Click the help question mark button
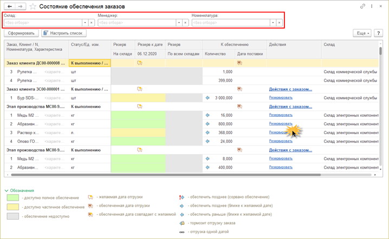The height and width of the screenshot is (239, 389). [378, 33]
